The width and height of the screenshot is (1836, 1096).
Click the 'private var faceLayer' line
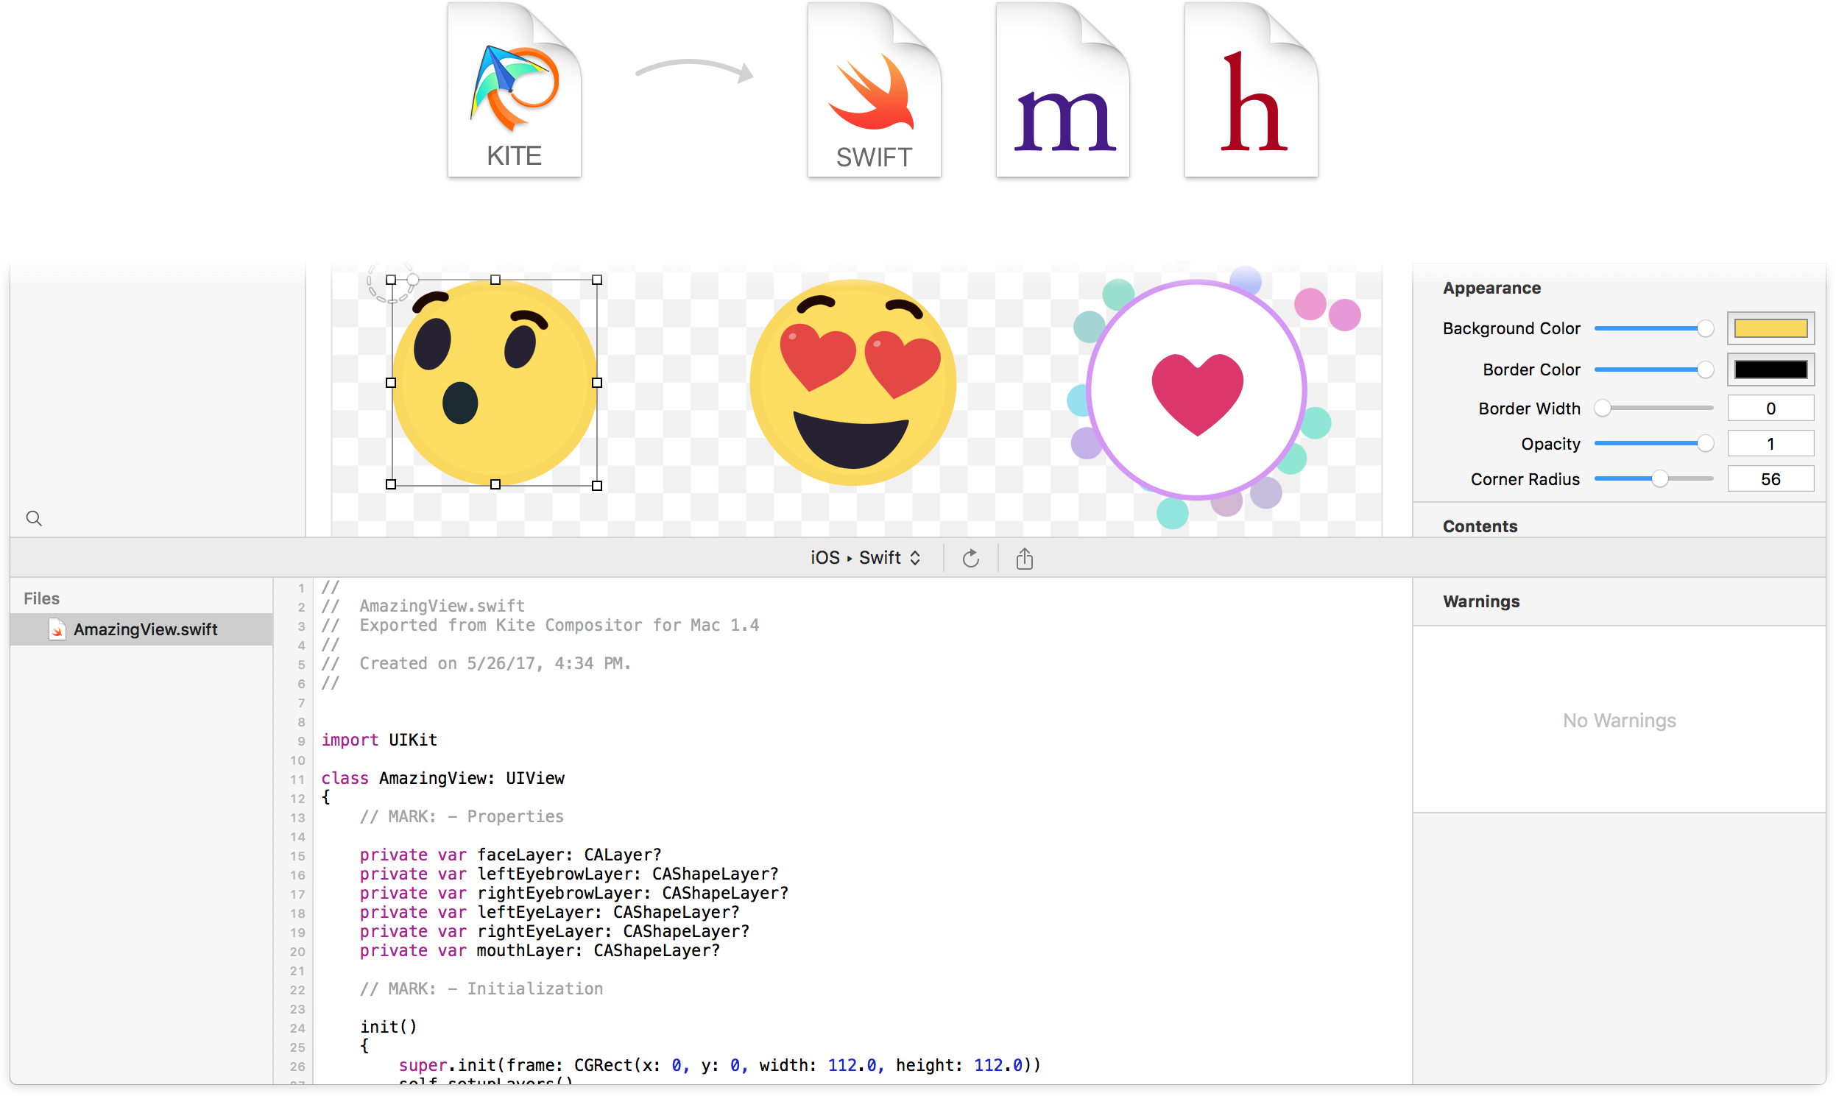pos(510,855)
